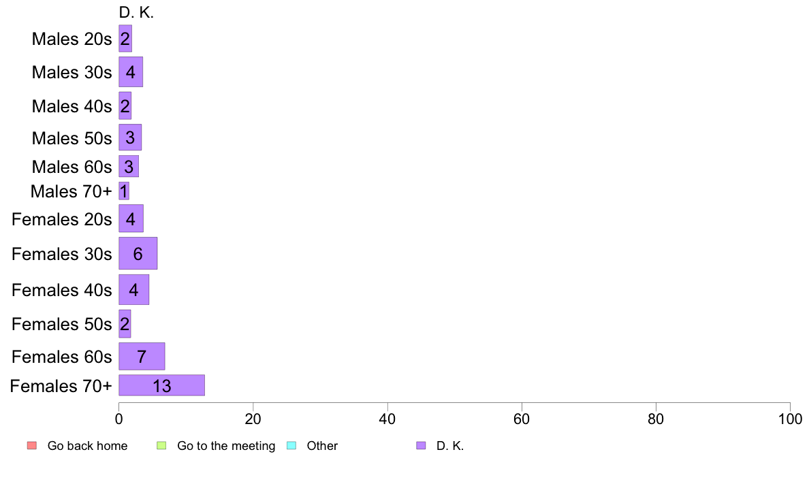Click the green Go to the meeting swatch
Viewport: 809px width, 501px height.
(161, 446)
